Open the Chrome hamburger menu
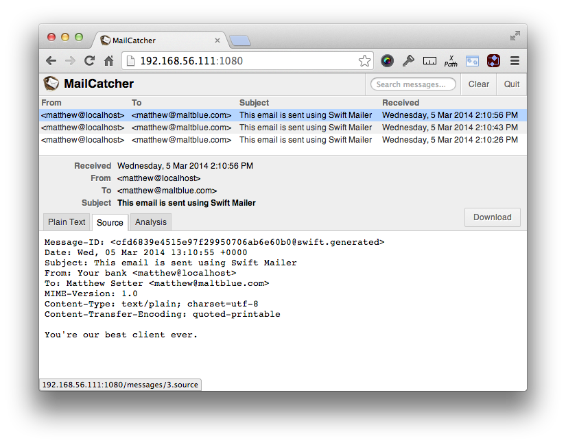 515,60
